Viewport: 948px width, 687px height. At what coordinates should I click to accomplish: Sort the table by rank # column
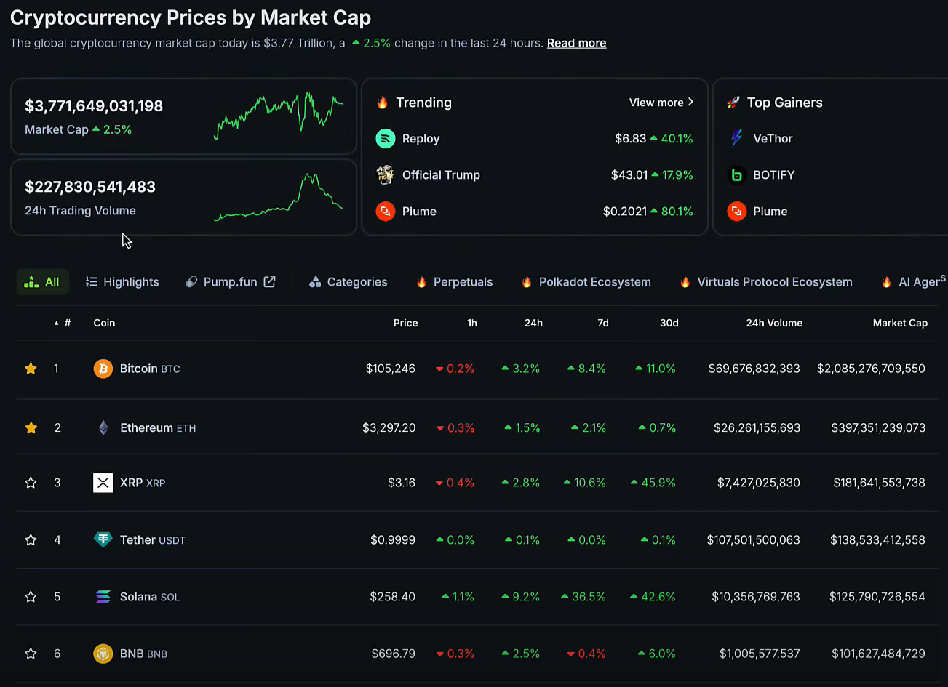(67, 323)
